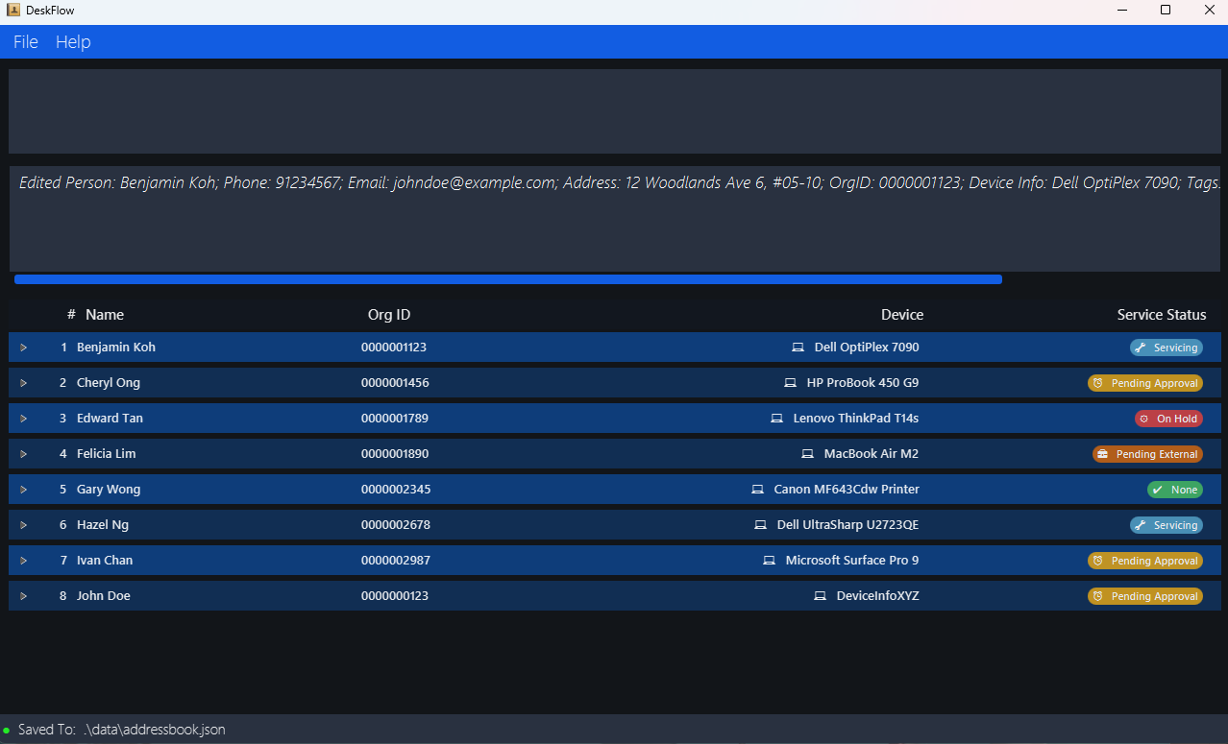
Task: Click Servicing status badge for Hazel Ng
Action: 1167,525
